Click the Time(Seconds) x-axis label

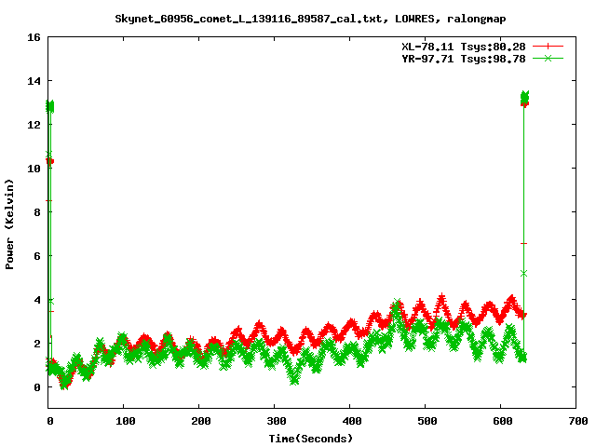coord(311,438)
